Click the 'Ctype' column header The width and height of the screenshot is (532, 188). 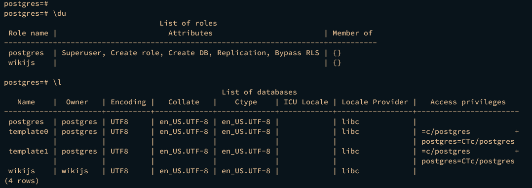click(x=246, y=102)
